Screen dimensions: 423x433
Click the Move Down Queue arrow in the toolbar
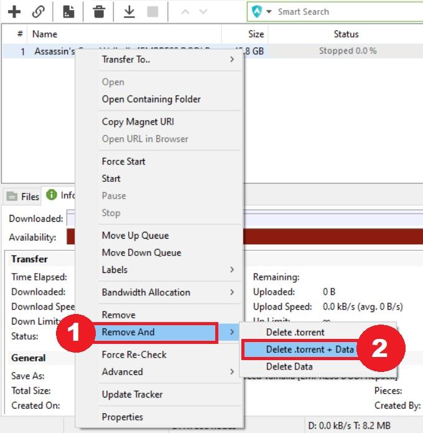203,12
